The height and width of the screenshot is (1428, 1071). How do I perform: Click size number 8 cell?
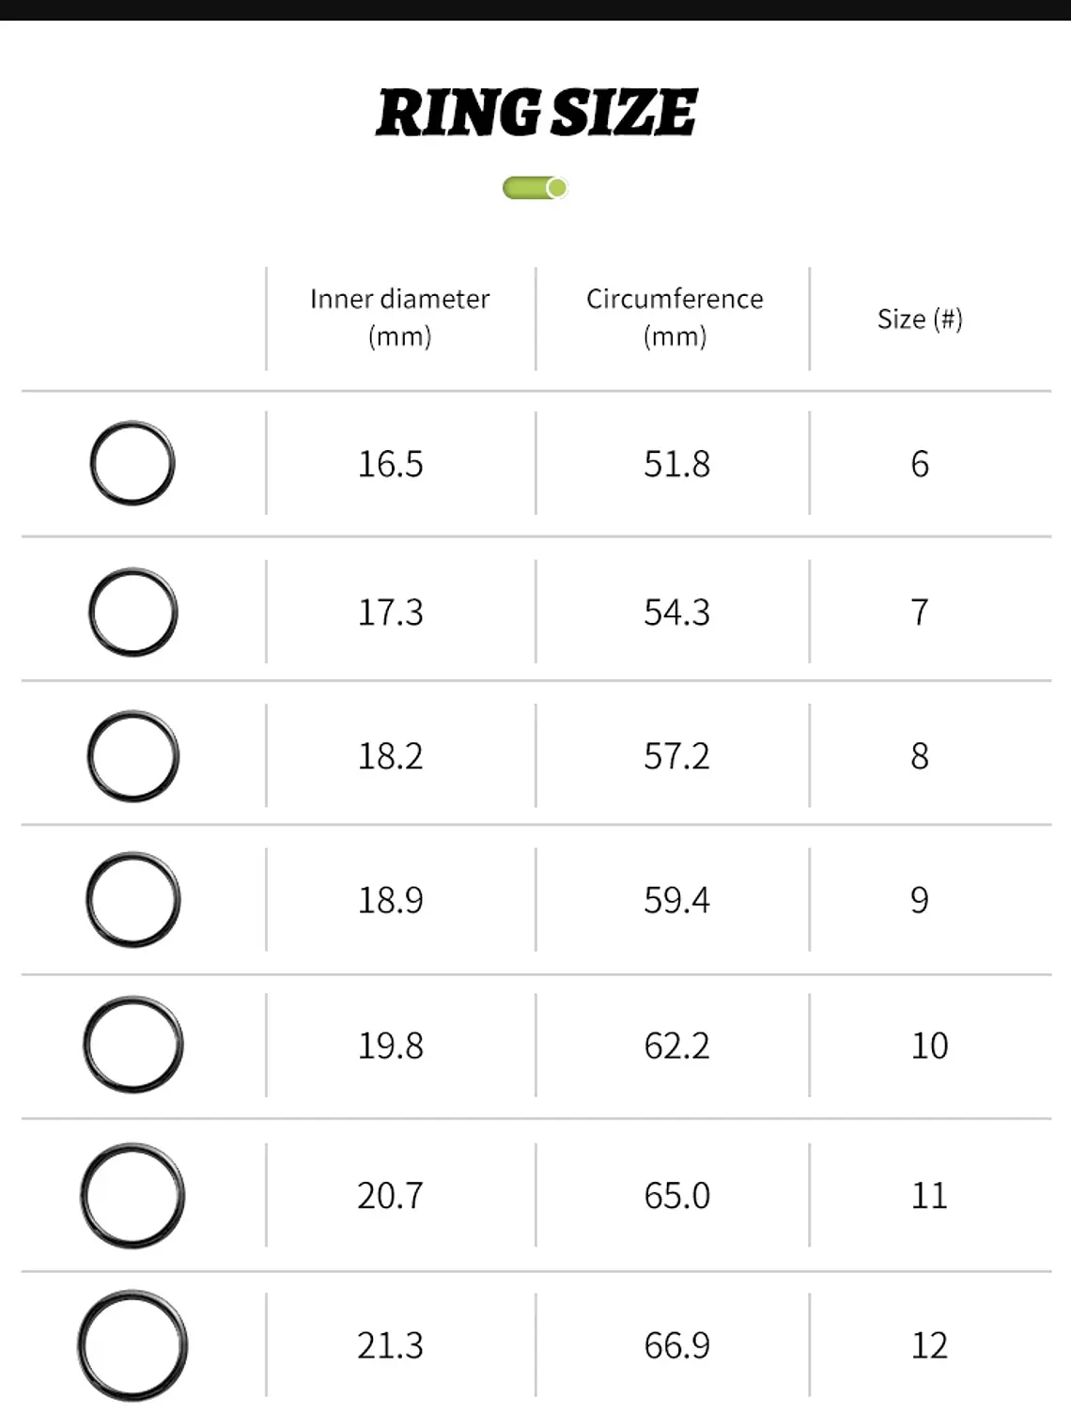(920, 756)
